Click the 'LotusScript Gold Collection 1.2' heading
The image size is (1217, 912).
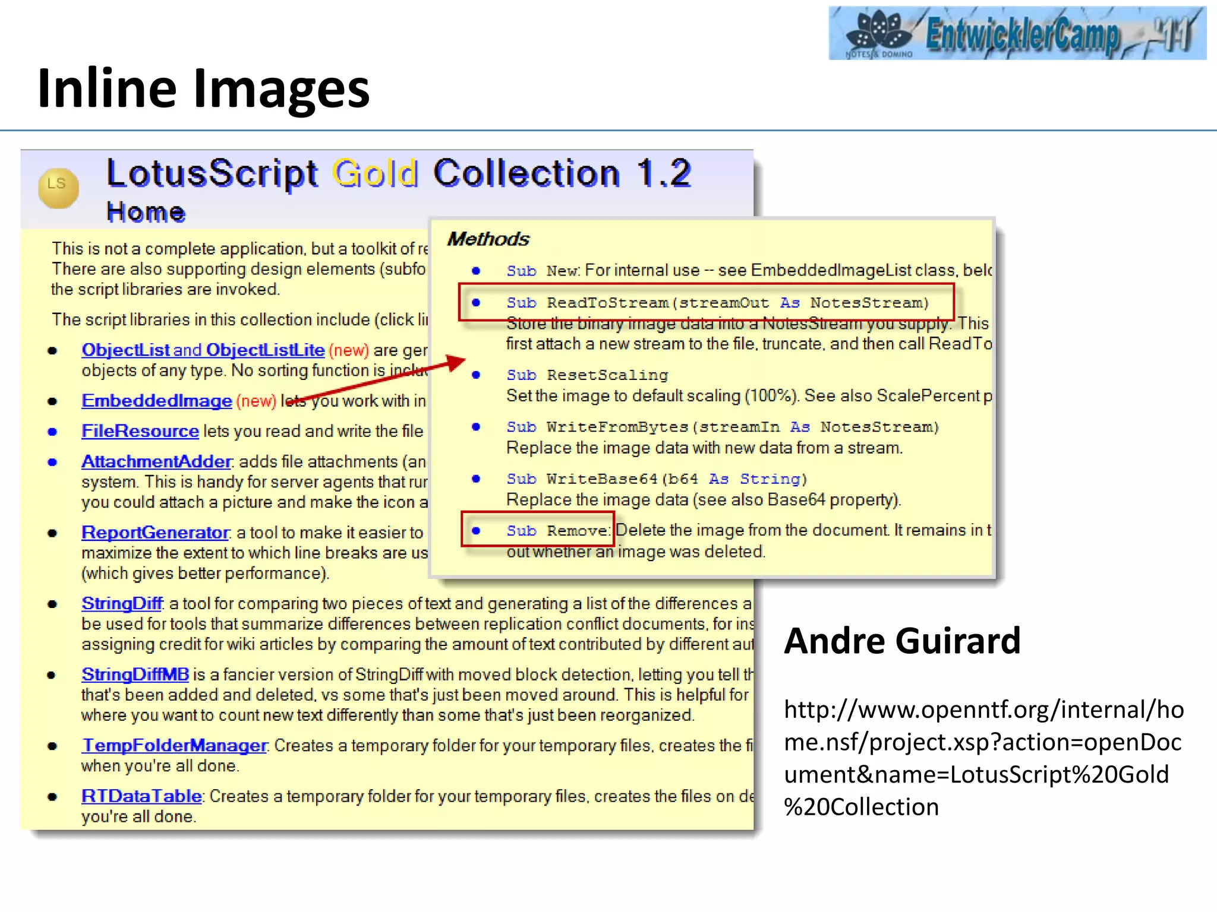(x=399, y=173)
